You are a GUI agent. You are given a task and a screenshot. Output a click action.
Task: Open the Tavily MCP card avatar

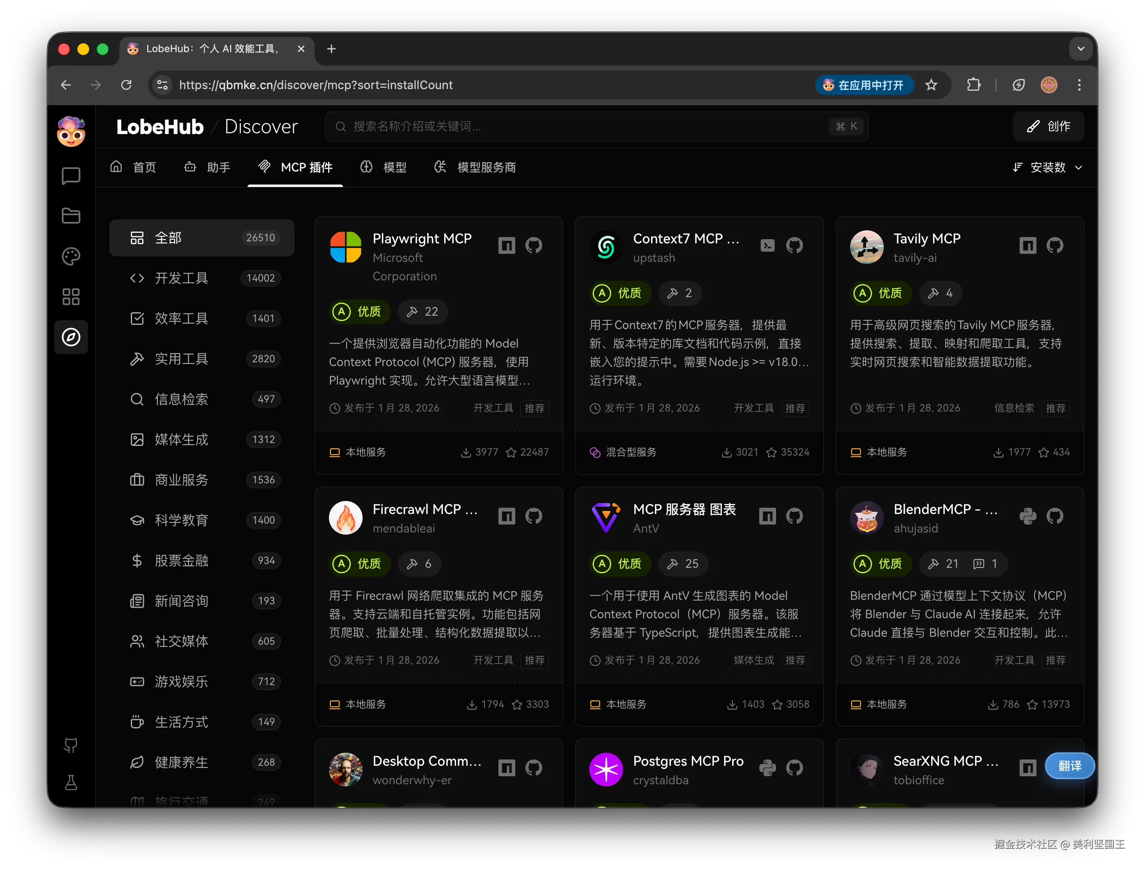(x=867, y=247)
